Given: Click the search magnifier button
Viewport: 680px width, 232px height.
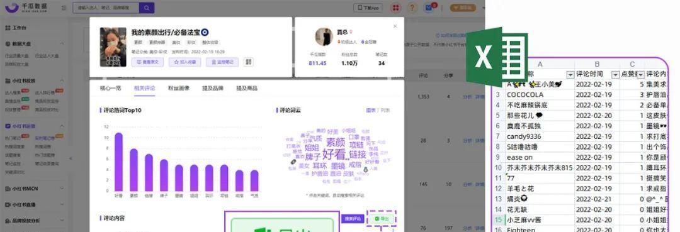Looking at the screenshot, I should (147, 8).
